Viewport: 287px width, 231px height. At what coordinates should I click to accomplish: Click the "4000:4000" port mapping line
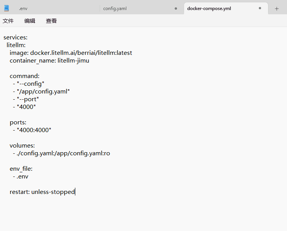click(x=32, y=130)
